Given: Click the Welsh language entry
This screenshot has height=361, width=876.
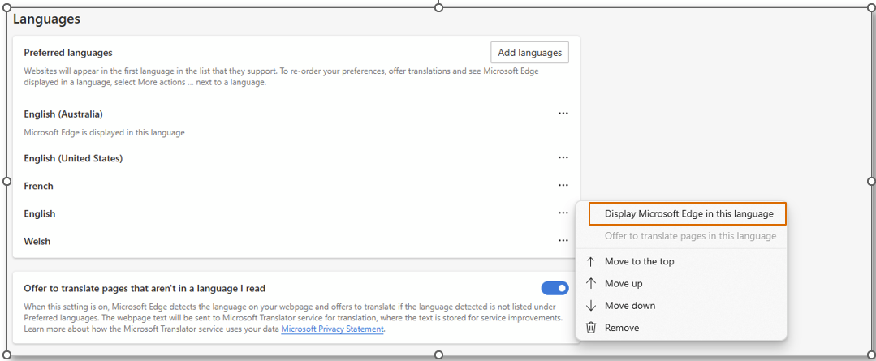Looking at the screenshot, I should (37, 241).
